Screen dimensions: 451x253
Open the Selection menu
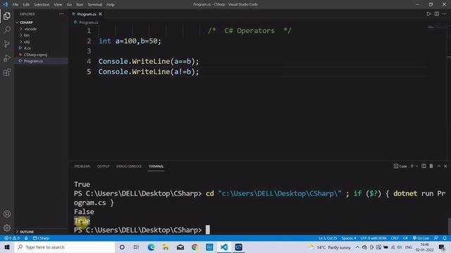coord(42,5)
